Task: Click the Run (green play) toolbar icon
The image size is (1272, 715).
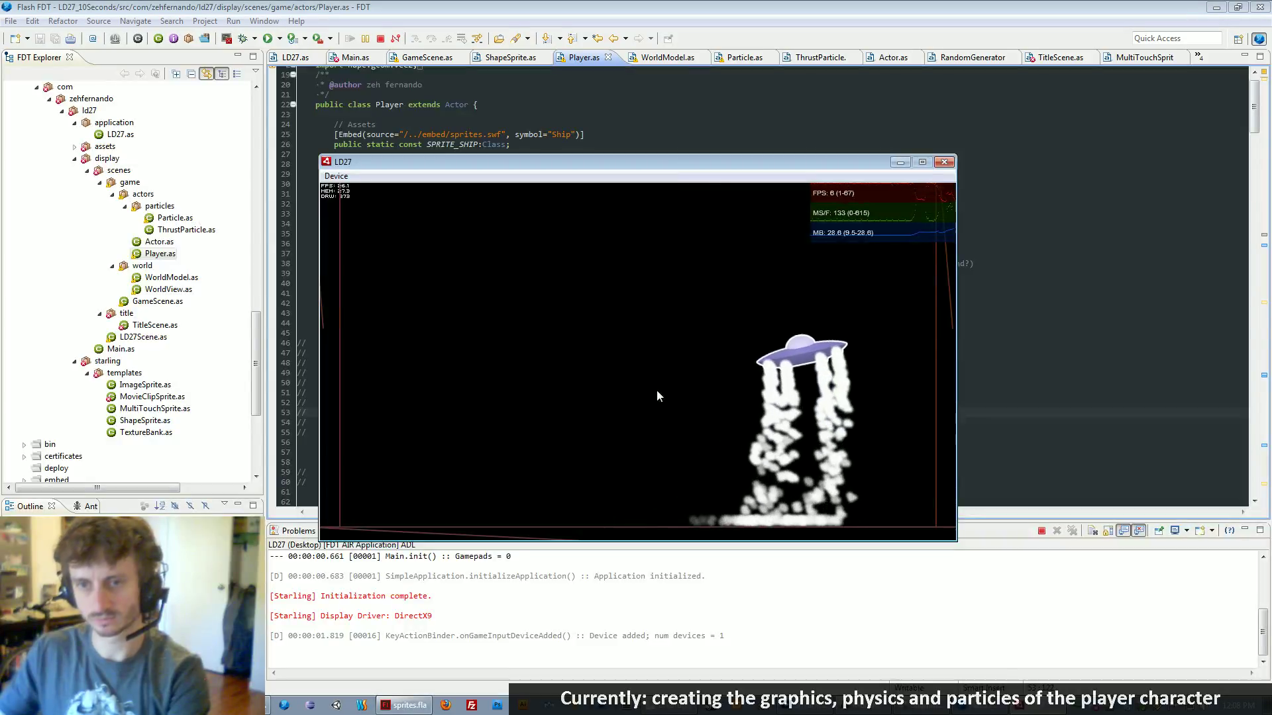Action: [x=268, y=38]
